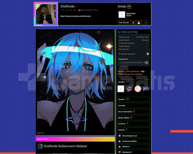This screenshot has width=193, height=154.
Task: Click the 250 XP service badge text
Action: point(129,16)
